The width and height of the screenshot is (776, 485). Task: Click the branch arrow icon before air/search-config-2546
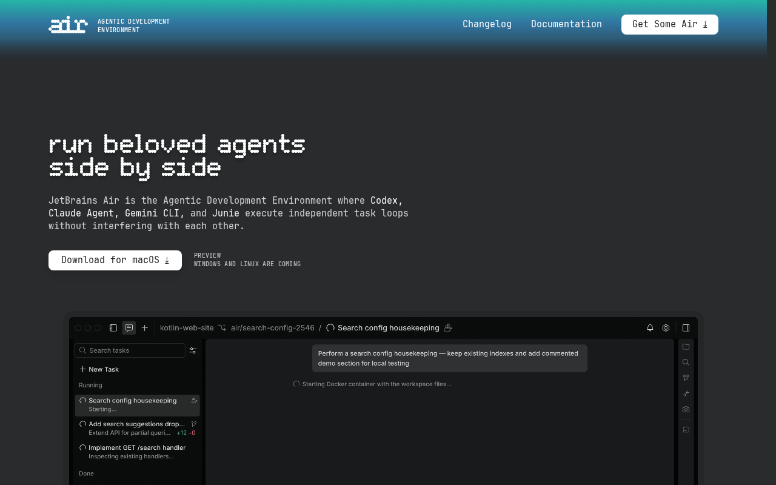222,328
